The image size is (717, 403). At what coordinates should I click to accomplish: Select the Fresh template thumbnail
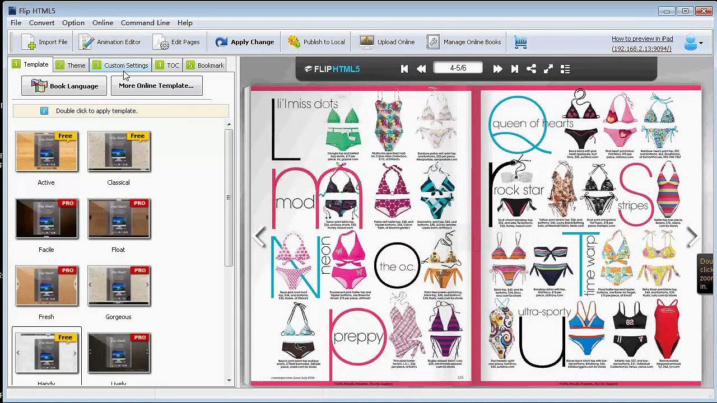click(x=46, y=286)
